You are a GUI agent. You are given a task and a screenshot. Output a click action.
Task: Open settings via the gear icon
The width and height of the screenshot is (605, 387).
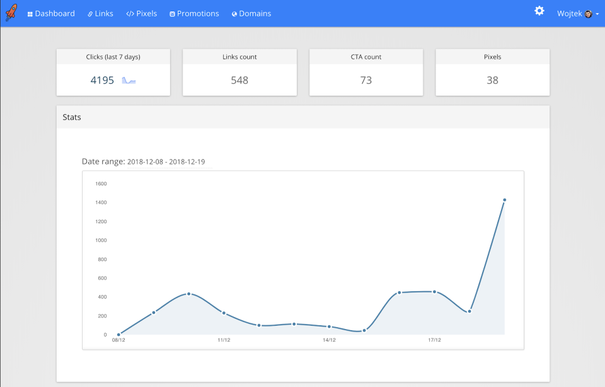click(539, 11)
